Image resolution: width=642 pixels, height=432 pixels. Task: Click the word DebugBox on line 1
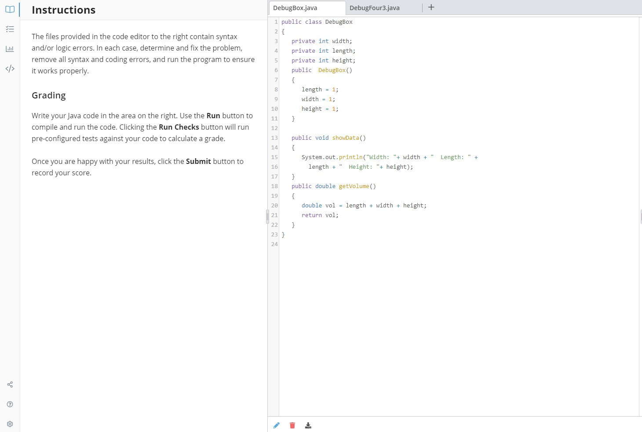pos(339,22)
